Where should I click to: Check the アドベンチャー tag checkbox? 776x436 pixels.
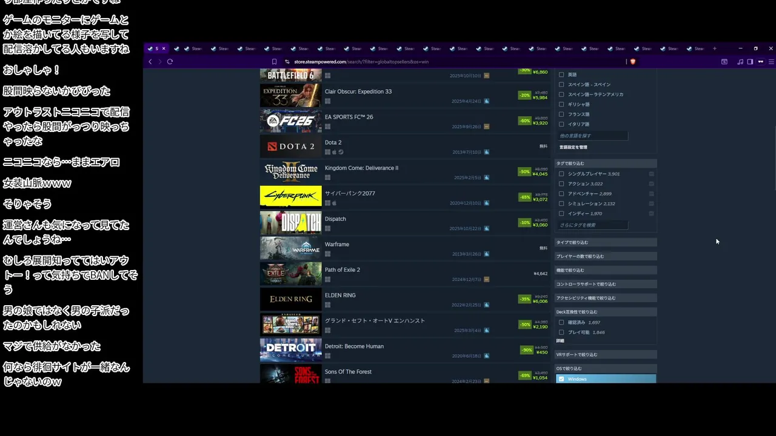[x=561, y=194]
